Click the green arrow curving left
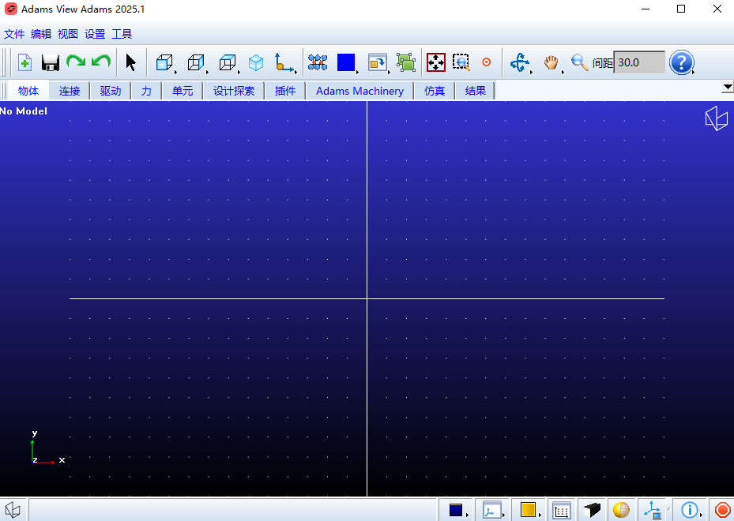This screenshot has width=734, height=521. [101, 62]
